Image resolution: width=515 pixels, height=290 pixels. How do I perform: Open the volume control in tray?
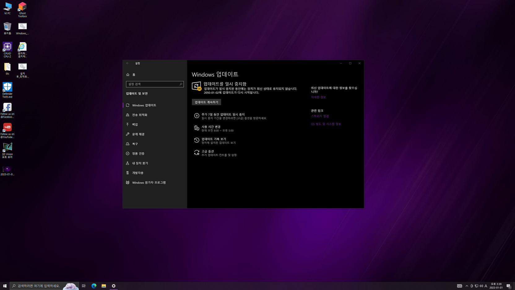tap(481, 286)
